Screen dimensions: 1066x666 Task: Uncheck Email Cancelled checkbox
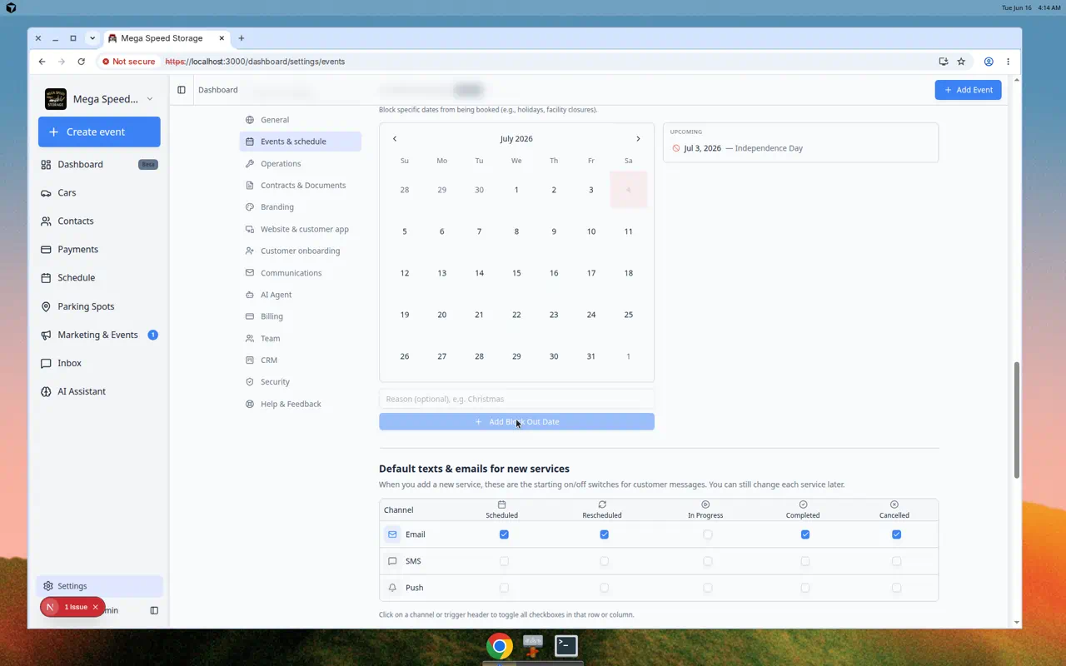[897, 534]
